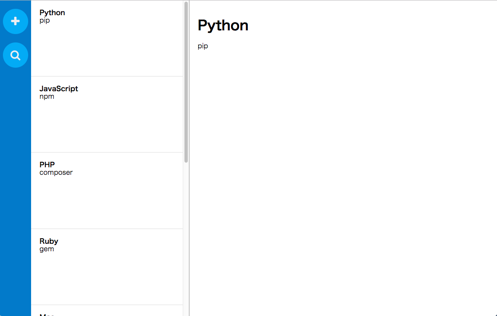This screenshot has width=497, height=316.
Task: Click the gem subtitle under Ruby
Action: [47, 249]
